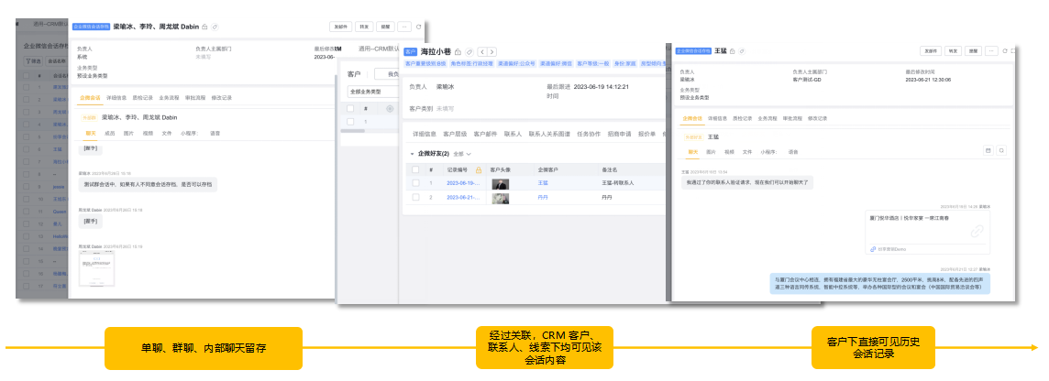1049x381 pixels.
Task: Switch to 企微会话 tab in group chat window
Action: 90,98
